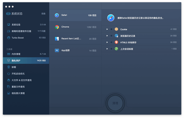Click the 系统状态 monitor icon

[8, 14]
